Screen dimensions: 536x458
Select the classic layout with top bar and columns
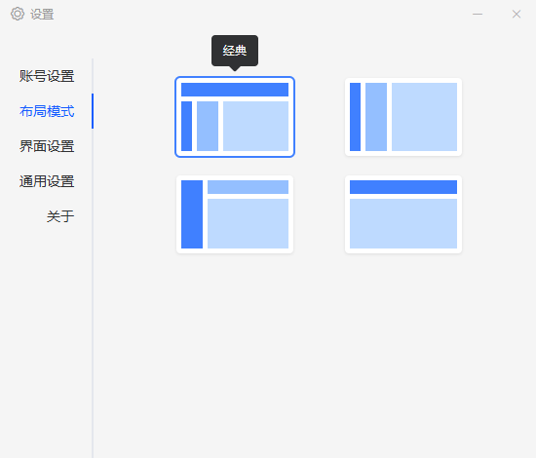click(x=235, y=117)
